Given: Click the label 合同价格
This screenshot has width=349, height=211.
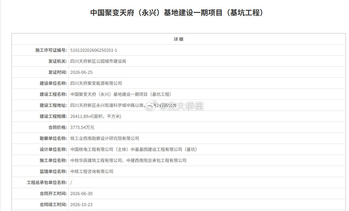Looking at the screenshot, I should [58, 127].
